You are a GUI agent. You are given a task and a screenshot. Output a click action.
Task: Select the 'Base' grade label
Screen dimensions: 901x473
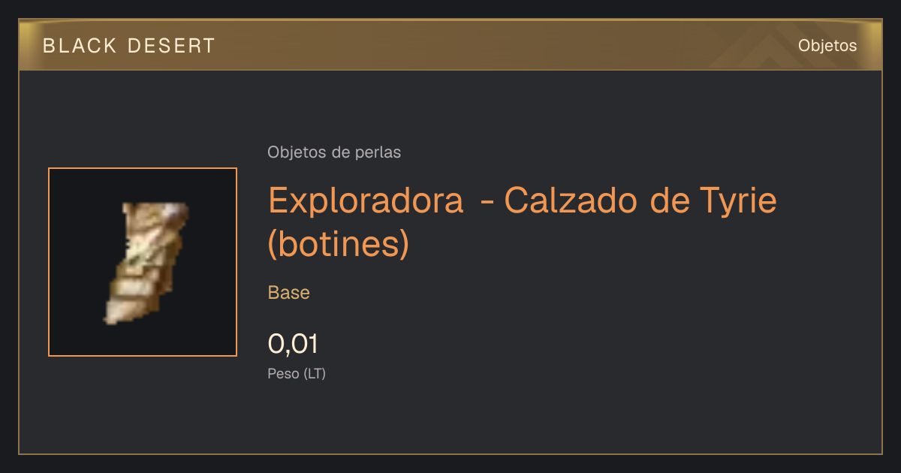pyautogui.click(x=289, y=293)
